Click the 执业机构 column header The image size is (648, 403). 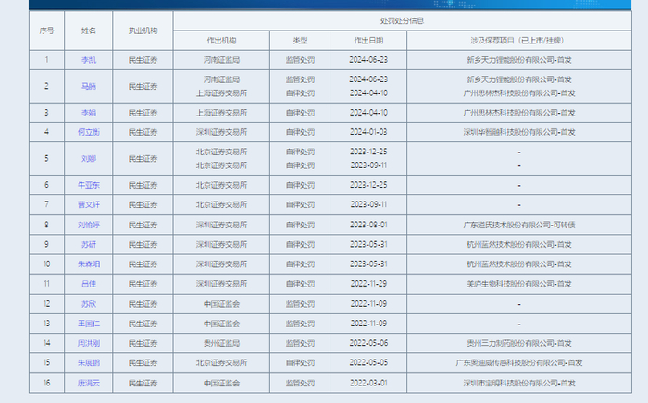143,31
